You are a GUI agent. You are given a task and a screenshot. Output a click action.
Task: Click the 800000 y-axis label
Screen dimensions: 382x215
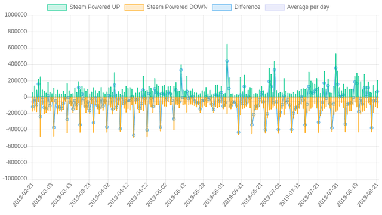[x=17, y=32]
